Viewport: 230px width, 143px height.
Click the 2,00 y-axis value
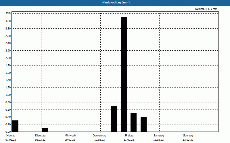(8, 58)
